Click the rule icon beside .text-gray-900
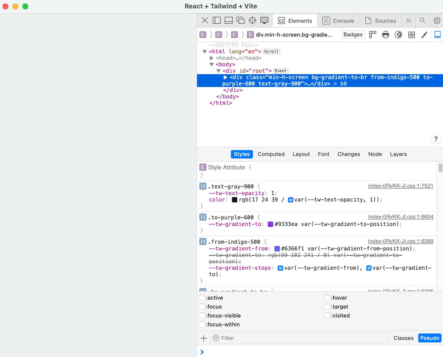The image size is (443, 357). coord(203,186)
